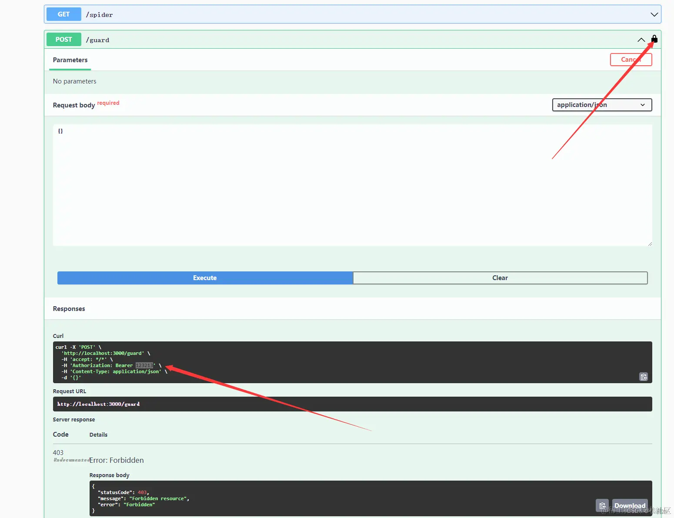Cancel the try-it-out mode
Viewport: 674px width, 518px height.
click(631, 60)
